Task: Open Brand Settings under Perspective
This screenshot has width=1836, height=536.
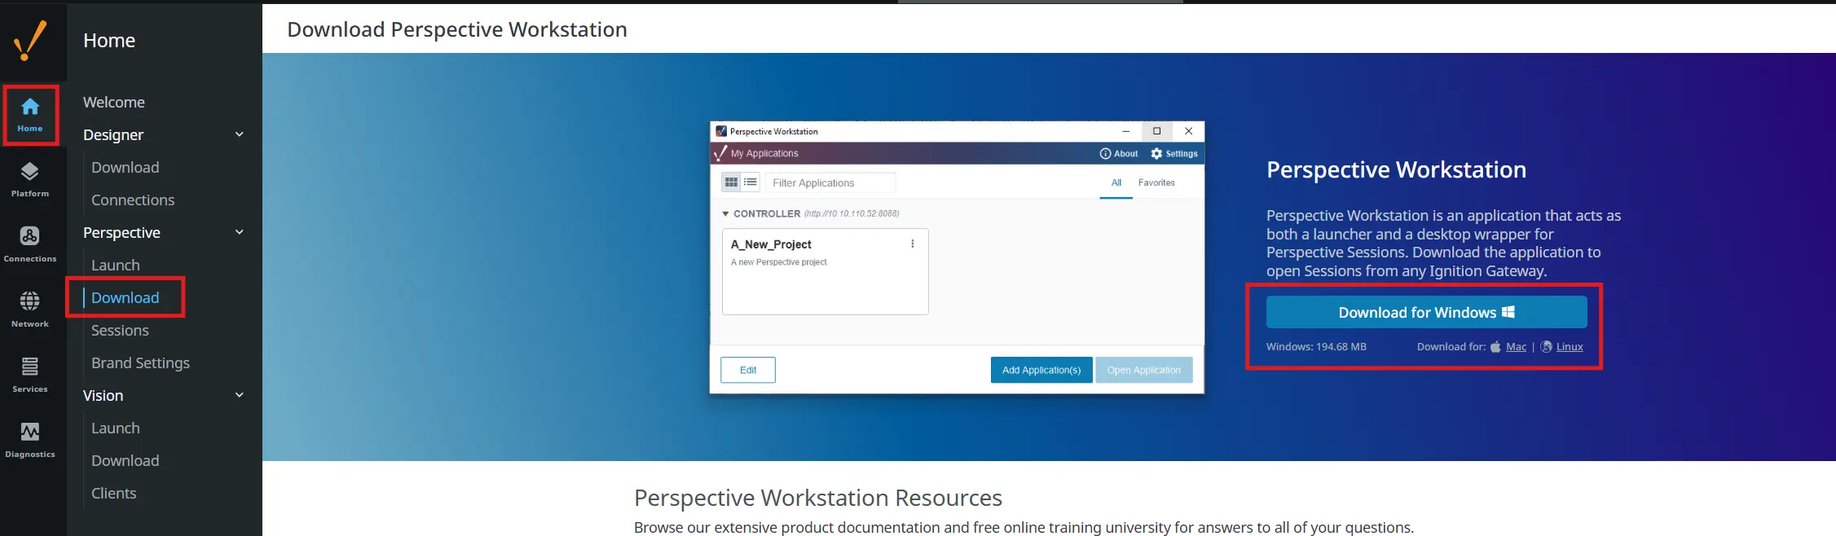Action: click(140, 362)
